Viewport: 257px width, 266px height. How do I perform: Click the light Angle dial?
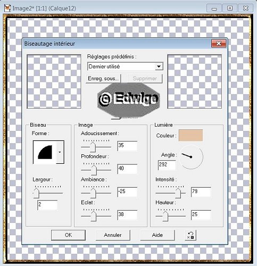pyautogui.click(x=191, y=157)
